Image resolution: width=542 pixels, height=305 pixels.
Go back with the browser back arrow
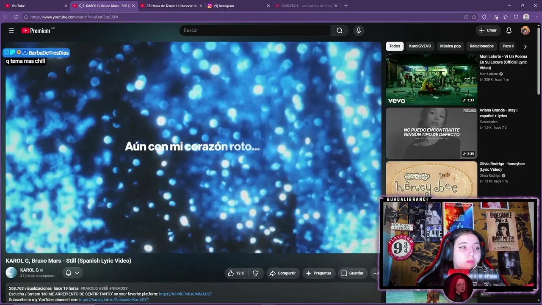6,17
